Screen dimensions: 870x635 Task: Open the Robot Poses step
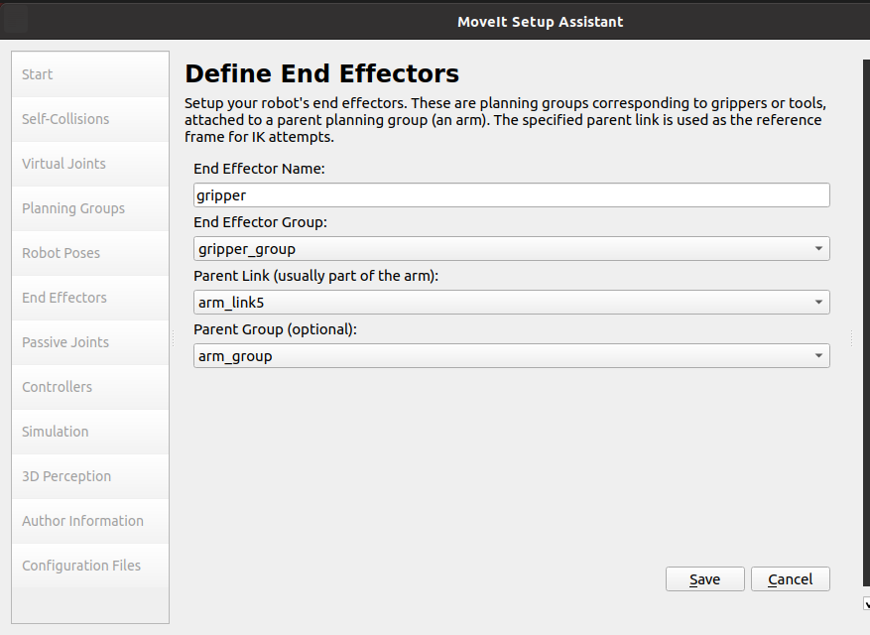click(90, 253)
